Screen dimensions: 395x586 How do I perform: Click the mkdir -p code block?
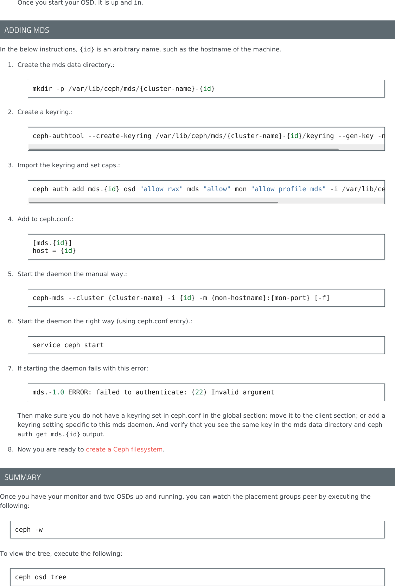tap(206, 89)
